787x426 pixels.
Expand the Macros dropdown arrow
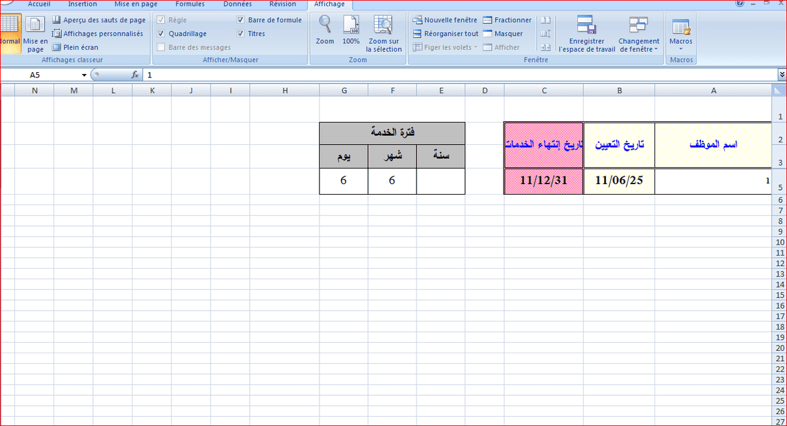(681, 49)
